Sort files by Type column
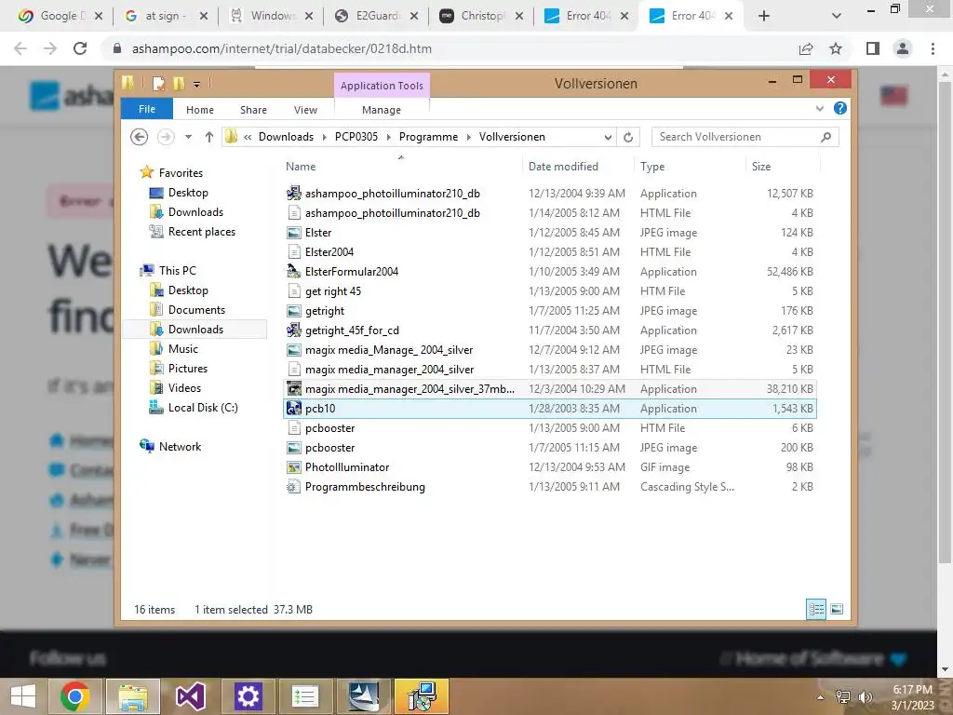 (x=652, y=166)
